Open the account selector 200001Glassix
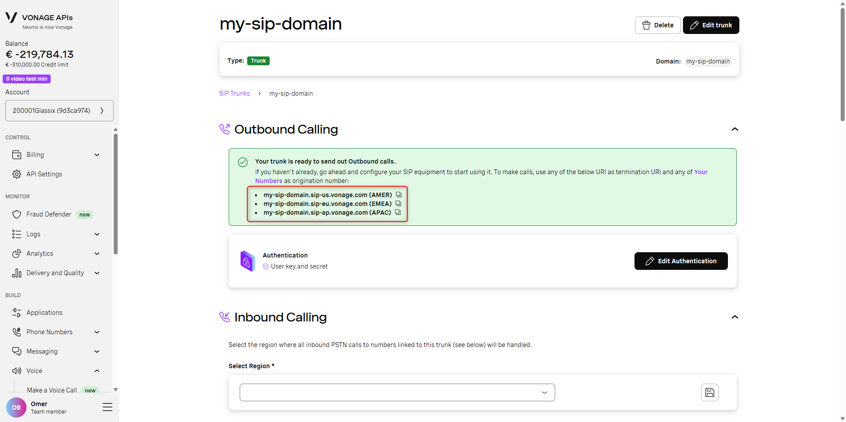 tap(59, 111)
